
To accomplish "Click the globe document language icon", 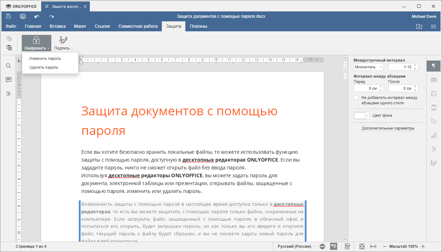I will click(323, 246).
